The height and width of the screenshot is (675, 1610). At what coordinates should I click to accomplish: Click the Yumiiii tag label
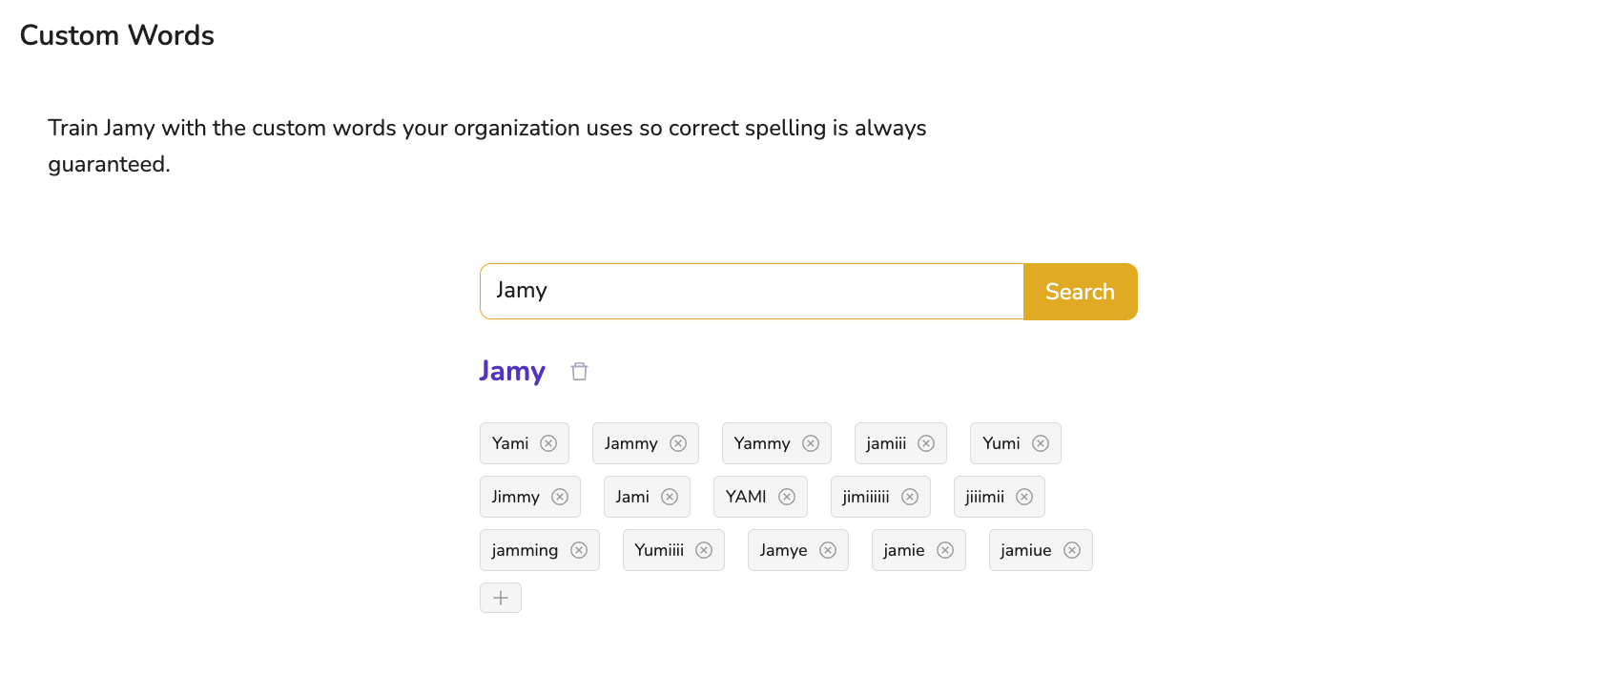pos(659,550)
